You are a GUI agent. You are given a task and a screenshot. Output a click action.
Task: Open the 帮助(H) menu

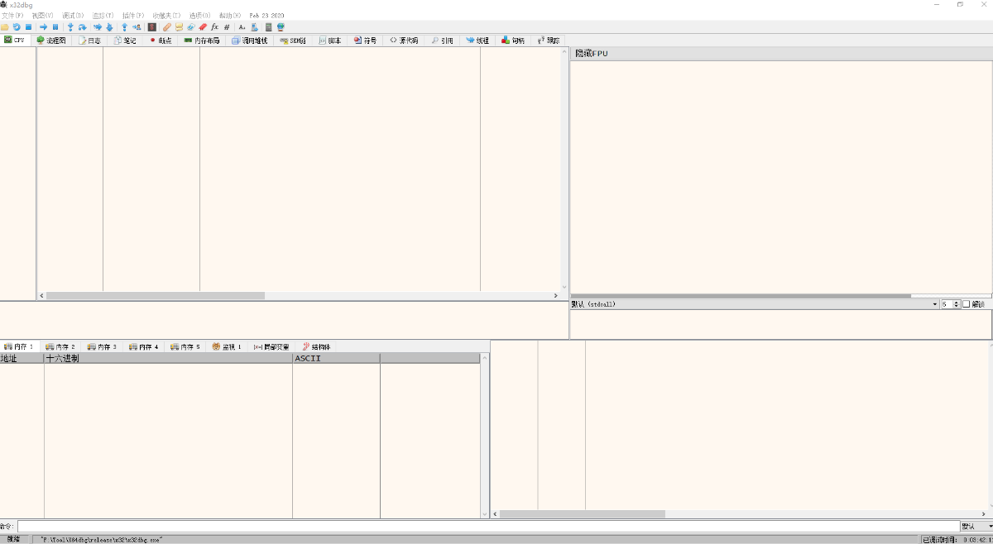click(230, 16)
